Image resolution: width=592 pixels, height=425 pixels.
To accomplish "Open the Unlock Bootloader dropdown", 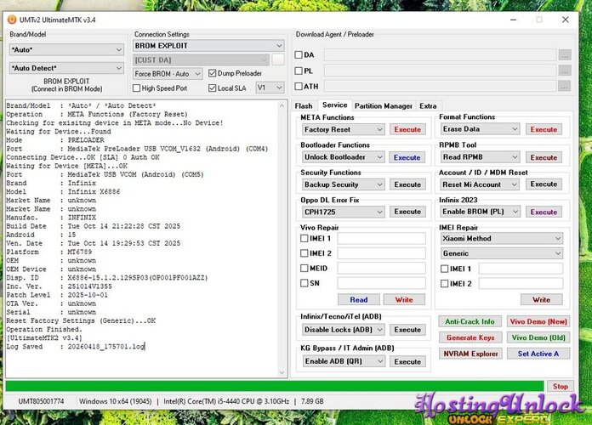I will [x=343, y=157].
